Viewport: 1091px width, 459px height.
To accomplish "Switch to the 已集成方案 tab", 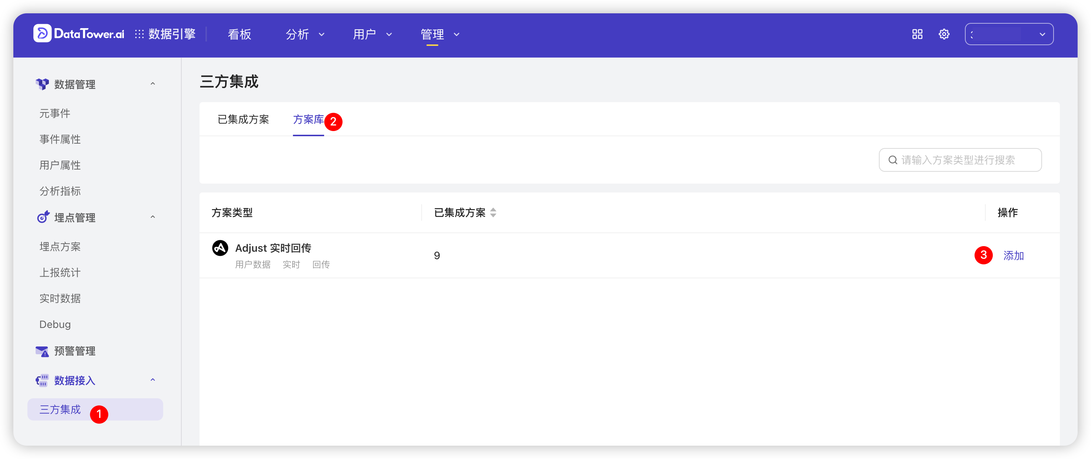I will coord(244,120).
